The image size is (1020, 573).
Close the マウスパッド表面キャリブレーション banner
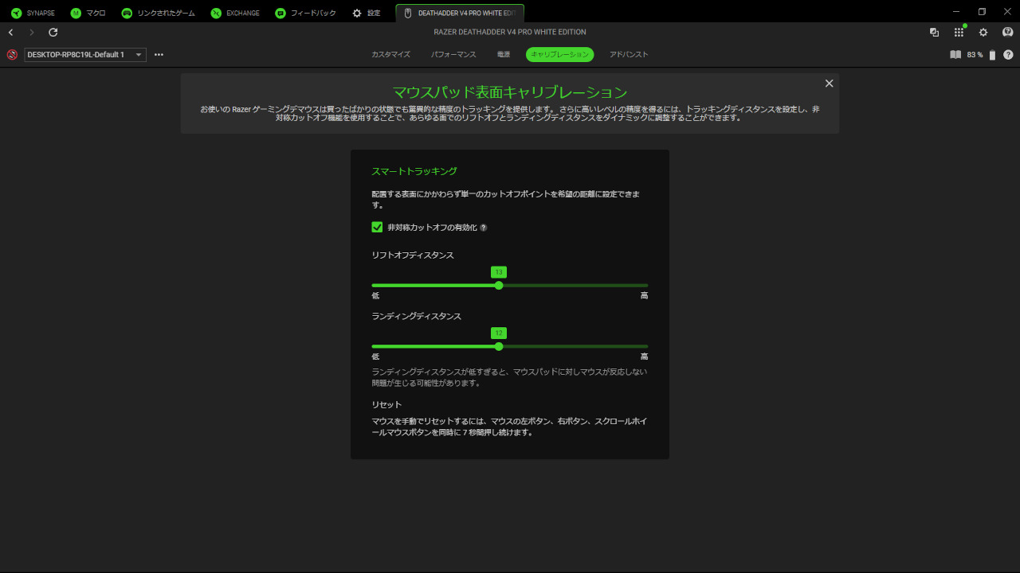[829, 84]
